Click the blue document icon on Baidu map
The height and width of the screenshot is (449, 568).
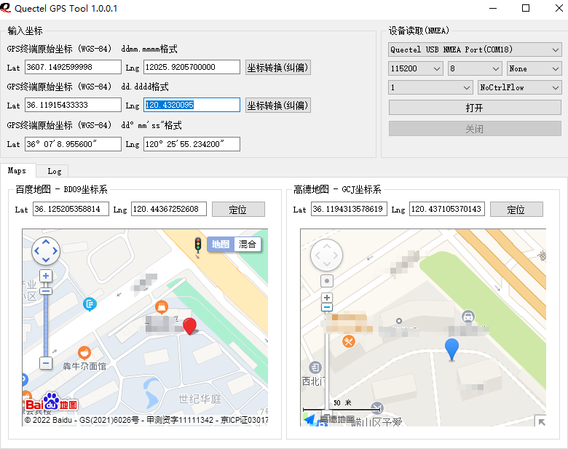90,304
